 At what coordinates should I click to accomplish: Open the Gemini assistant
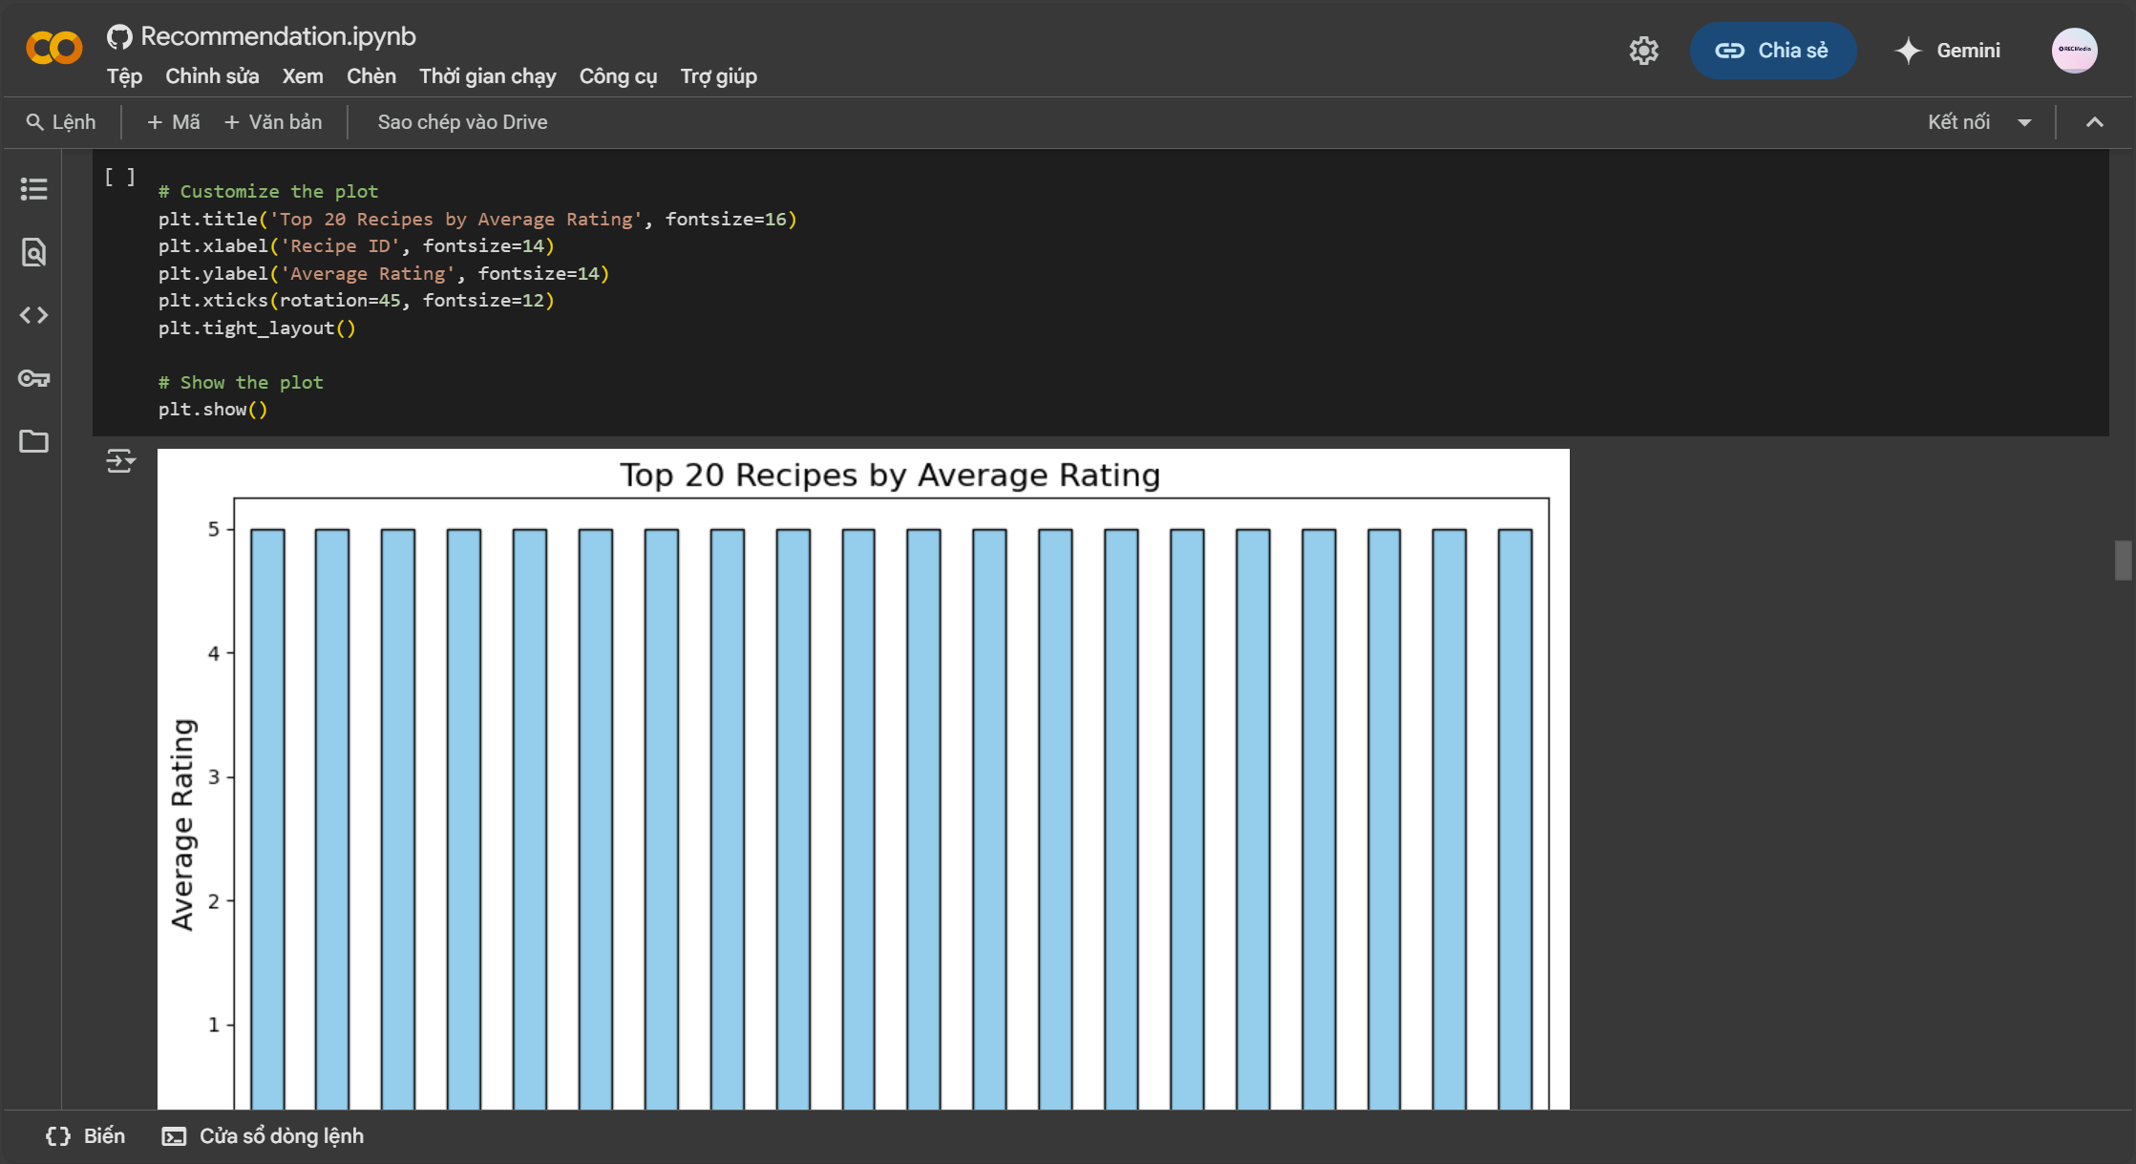pos(1947,51)
